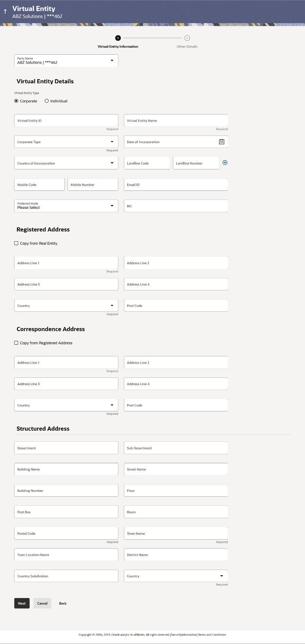The height and width of the screenshot is (644, 305).
Task: Click the Cancel button
Action: coord(42,603)
